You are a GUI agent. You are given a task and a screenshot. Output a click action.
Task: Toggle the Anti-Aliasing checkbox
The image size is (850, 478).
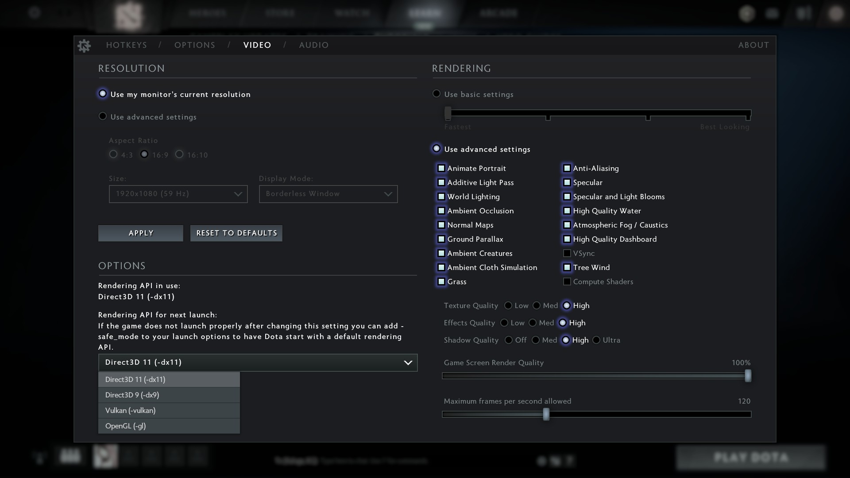566,168
